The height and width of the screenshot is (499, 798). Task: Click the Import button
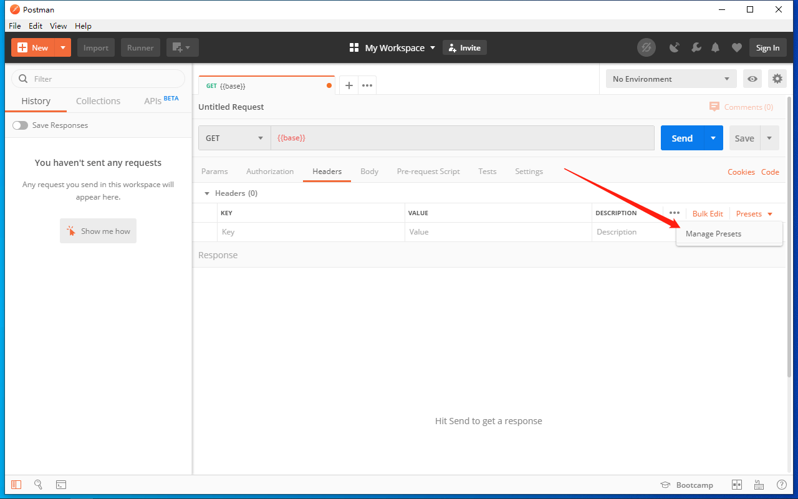(x=96, y=47)
